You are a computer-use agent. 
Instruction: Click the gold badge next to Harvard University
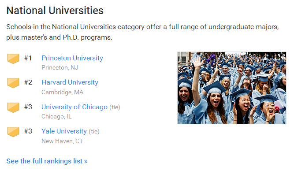pos(13,83)
